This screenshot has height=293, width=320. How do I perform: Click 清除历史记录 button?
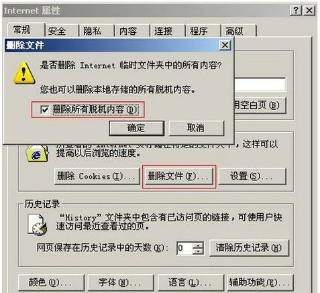249,248
